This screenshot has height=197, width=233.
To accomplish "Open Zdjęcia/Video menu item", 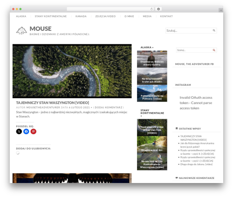I will tap(105, 16).
